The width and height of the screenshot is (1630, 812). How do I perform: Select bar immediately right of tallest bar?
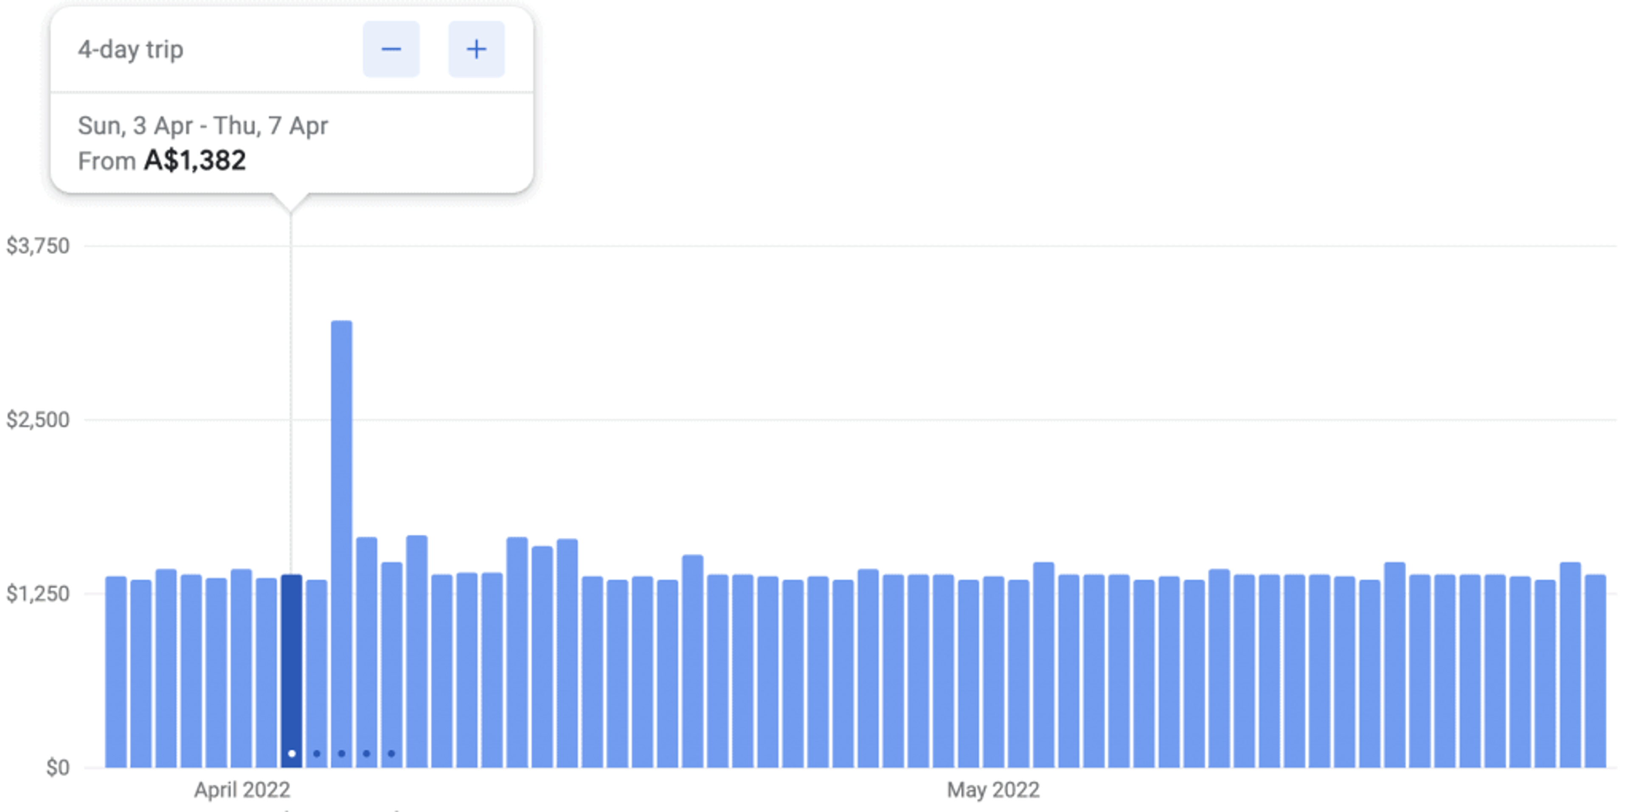366,652
